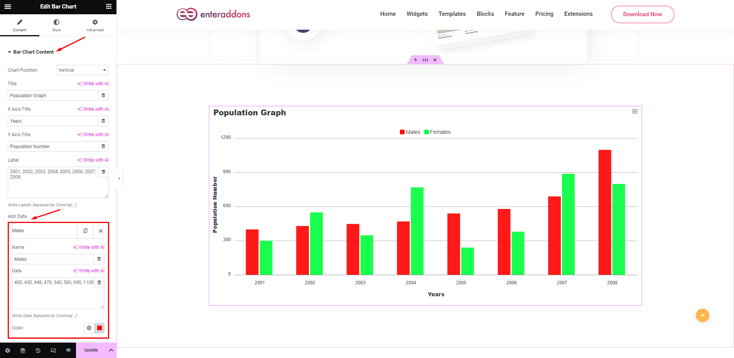Open the Navigator layers icon
This screenshot has width=734, height=358.
23,350
